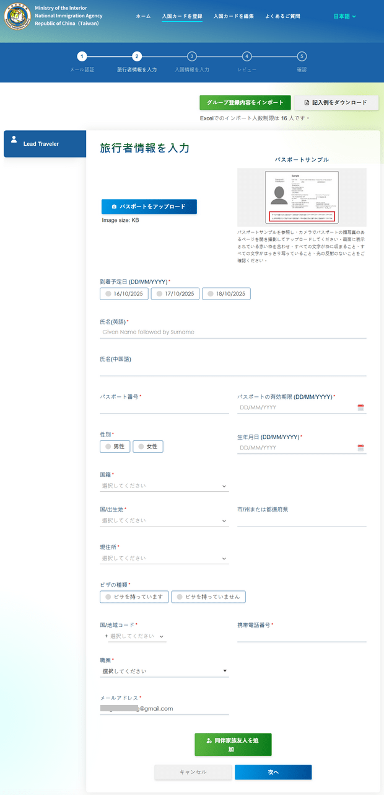Open the 日本語 language selector
This screenshot has height=795, width=384.
[344, 16]
